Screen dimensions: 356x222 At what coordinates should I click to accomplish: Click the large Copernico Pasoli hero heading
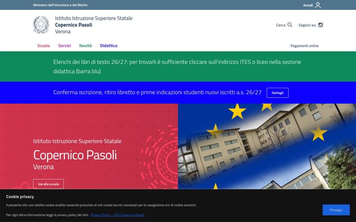pyautogui.click(x=75, y=155)
